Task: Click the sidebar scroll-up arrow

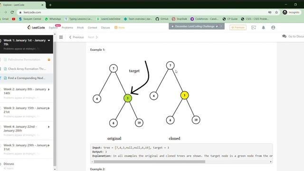Action: (55, 34)
